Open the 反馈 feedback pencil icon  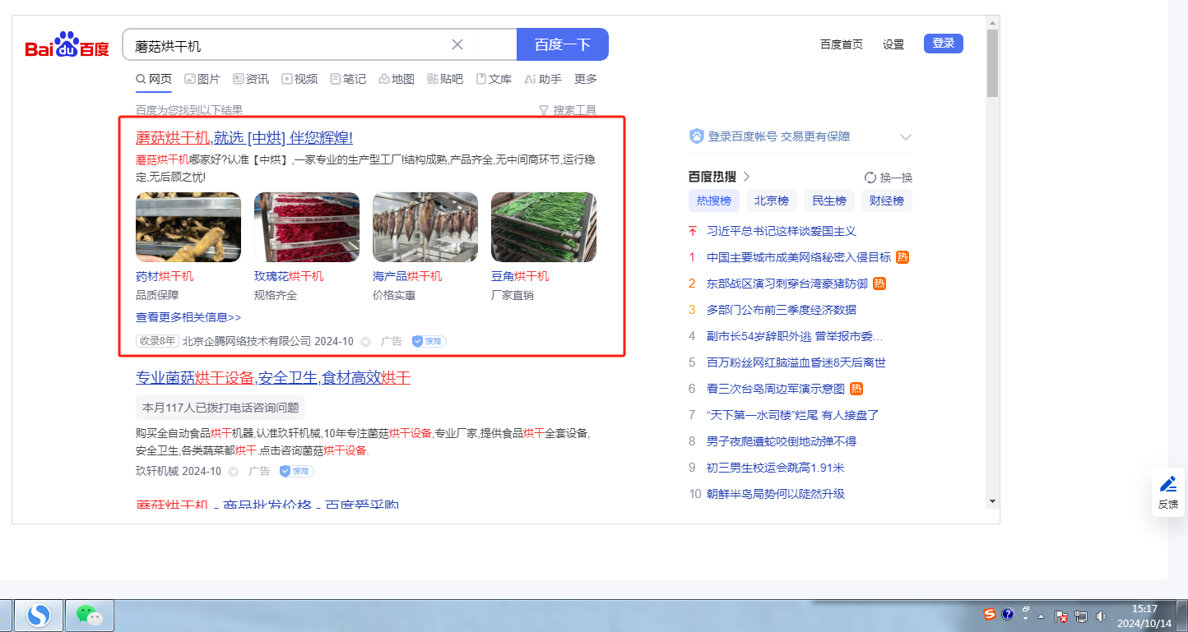[x=1168, y=484]
